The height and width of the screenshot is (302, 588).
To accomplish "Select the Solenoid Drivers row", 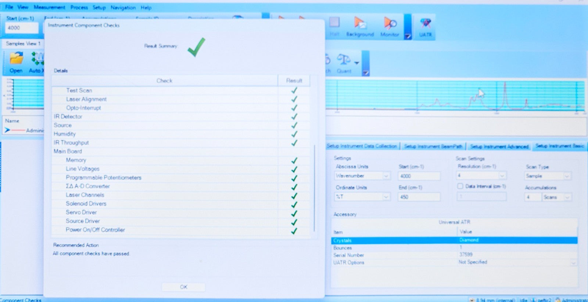I will point(181,204).
